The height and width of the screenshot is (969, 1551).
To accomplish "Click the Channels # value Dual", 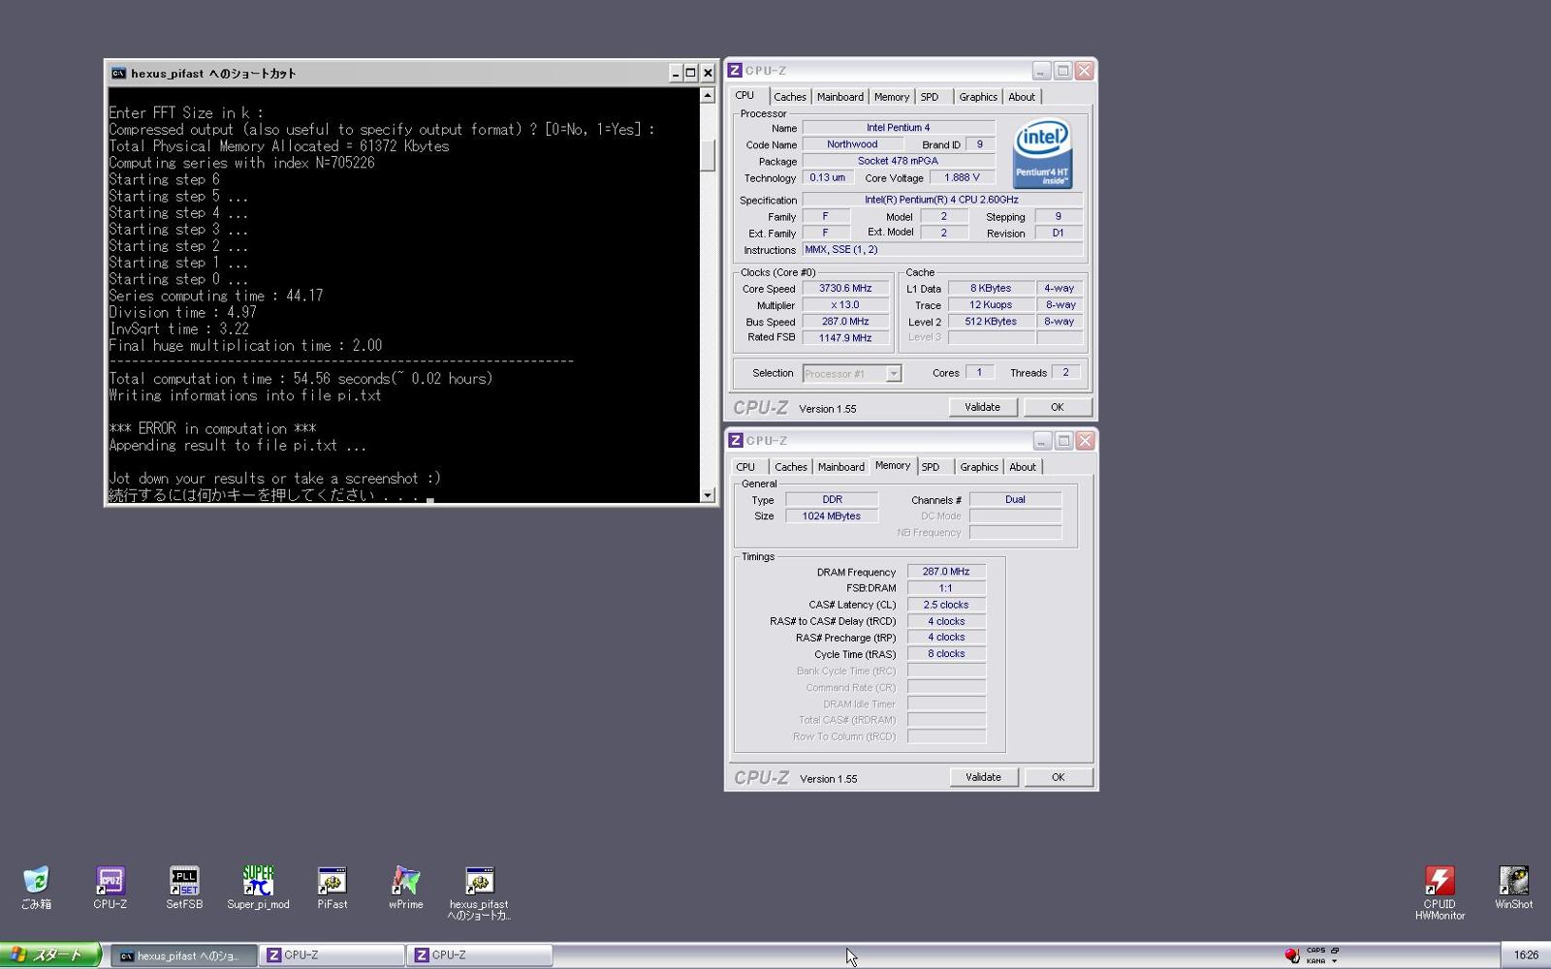I will click(1015, 500).
